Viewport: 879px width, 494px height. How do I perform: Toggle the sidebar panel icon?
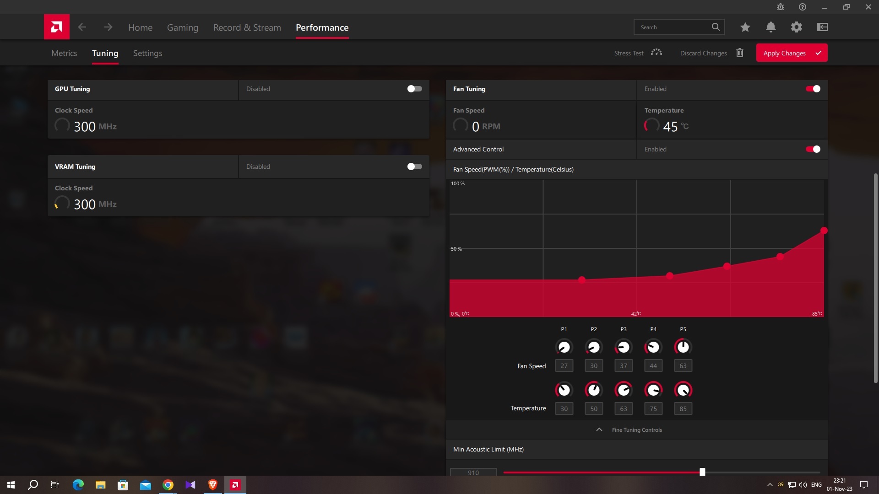[822, 27]
